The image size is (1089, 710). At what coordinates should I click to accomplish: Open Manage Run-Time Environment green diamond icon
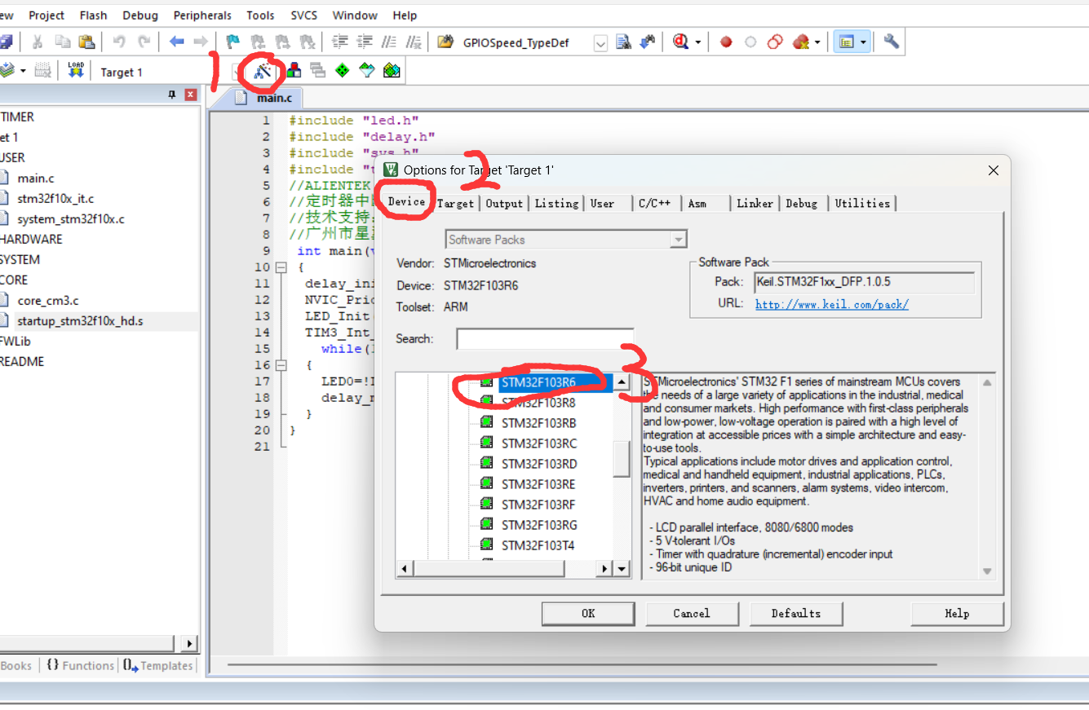pyautogui.click(x=343, y=71)
